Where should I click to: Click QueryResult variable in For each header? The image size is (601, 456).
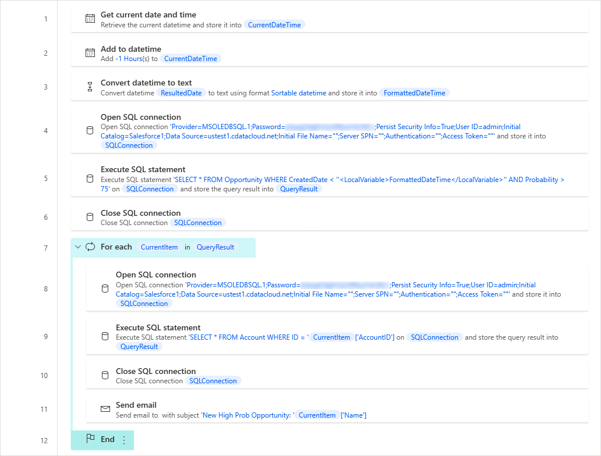click(x=215, y=247)
